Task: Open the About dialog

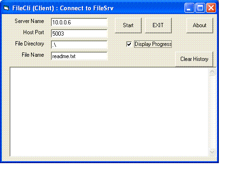Action: 200,25
